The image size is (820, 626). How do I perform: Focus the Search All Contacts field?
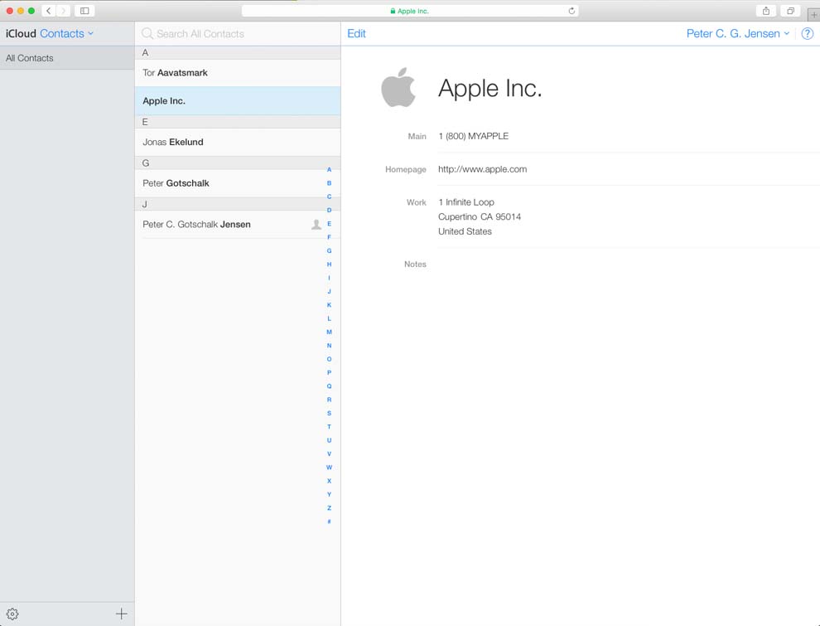tap(238, 33)
